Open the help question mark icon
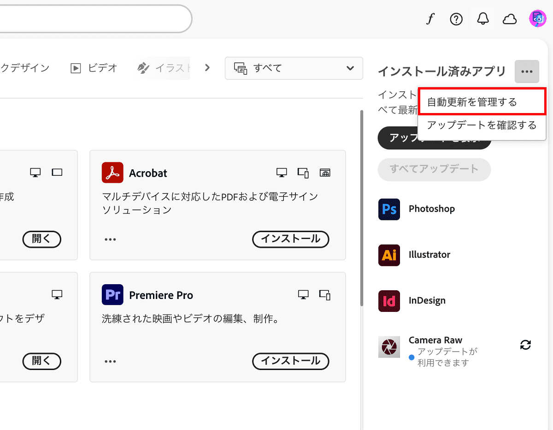Viewport: 553px width, 430px height. (456, 19)
